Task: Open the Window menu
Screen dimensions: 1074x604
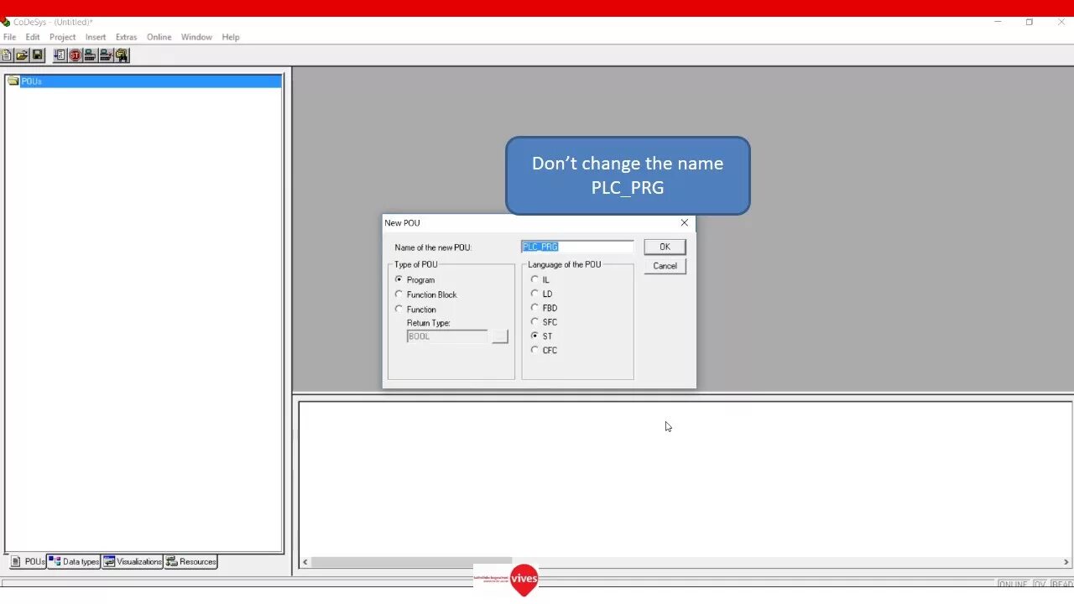Action: click(x=196, y=37)
